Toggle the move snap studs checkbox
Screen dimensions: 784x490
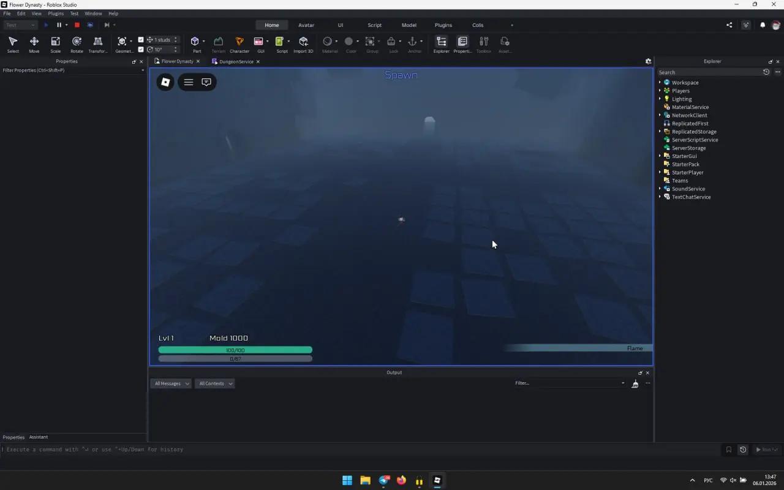pos(141,40)
